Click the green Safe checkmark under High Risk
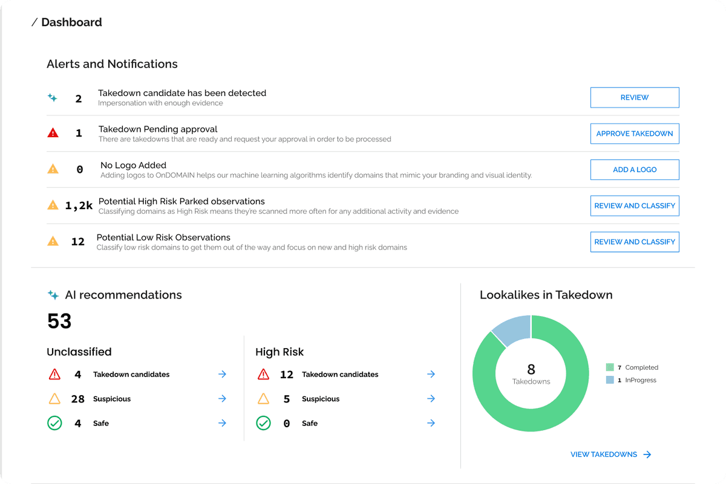The height and width of the screenshot is (484, 726). pos(263,423)
